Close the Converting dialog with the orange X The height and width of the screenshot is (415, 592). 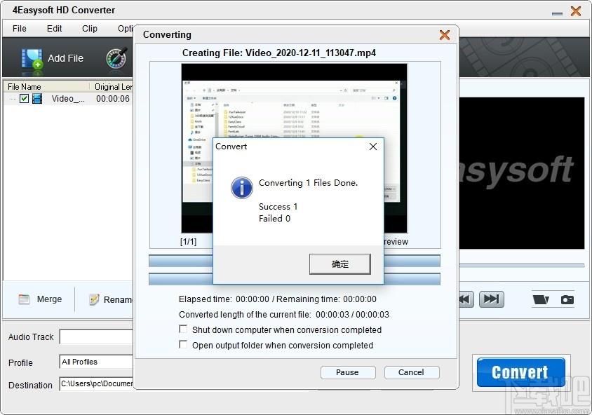[445, 35]
